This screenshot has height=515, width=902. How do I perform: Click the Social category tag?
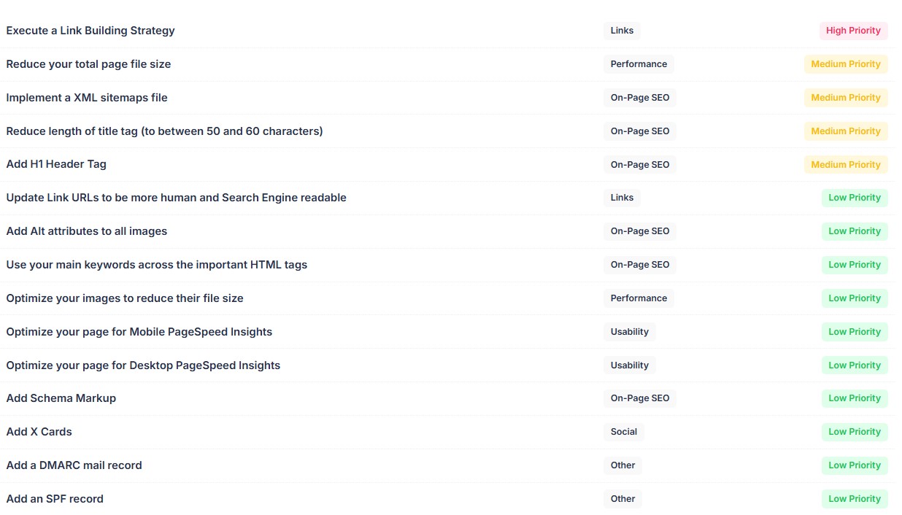click(623, 432)
